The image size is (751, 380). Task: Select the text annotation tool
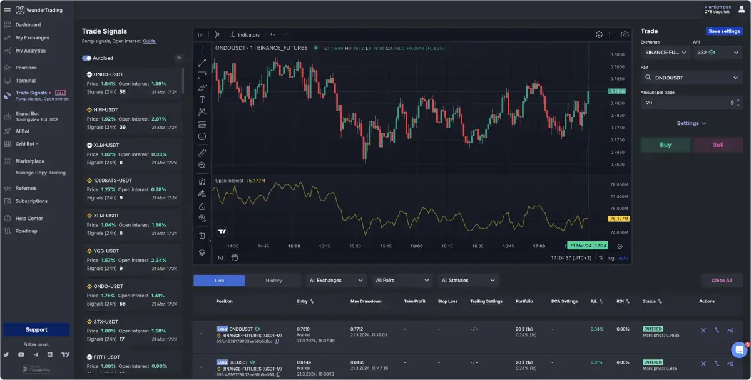pos(203,99)
